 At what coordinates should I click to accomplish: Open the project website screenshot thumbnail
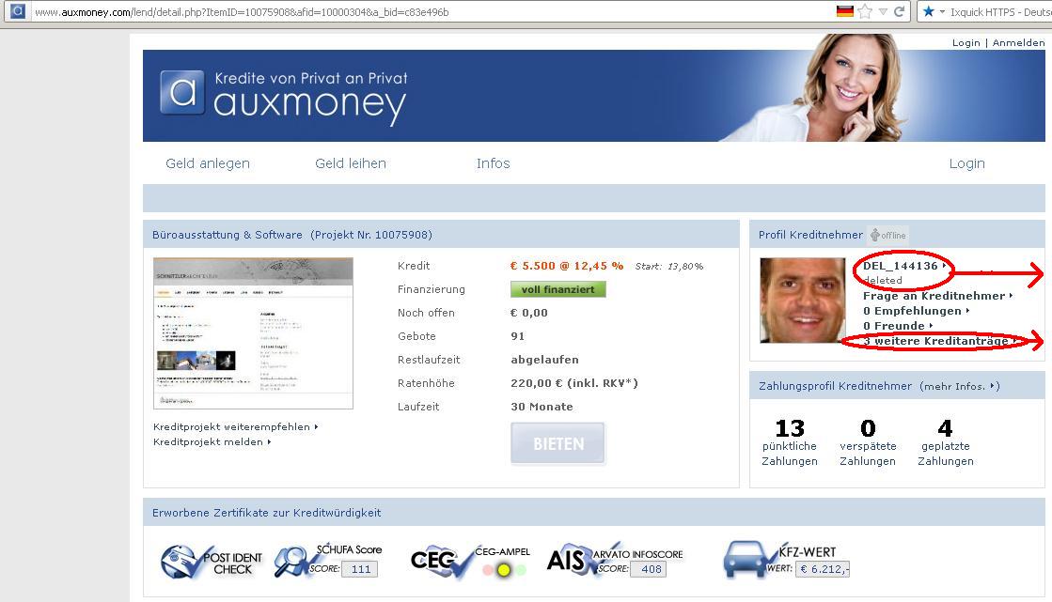point(253,333)
